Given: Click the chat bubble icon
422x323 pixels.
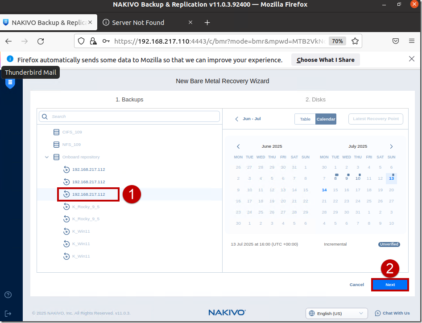Looking at the screenshot, I should tap(378, 313).
